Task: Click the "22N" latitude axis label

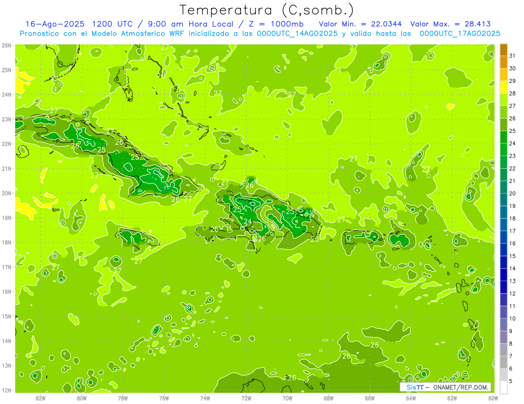Action: pyautogui.click(x=6, y=144)
